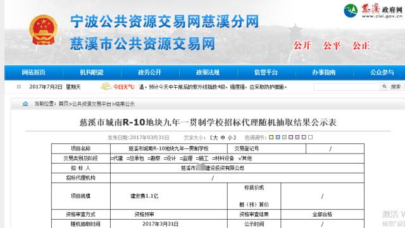Open the 网站首页 navigation item
This screenshot has width=405, height=228.
point(34,72)
